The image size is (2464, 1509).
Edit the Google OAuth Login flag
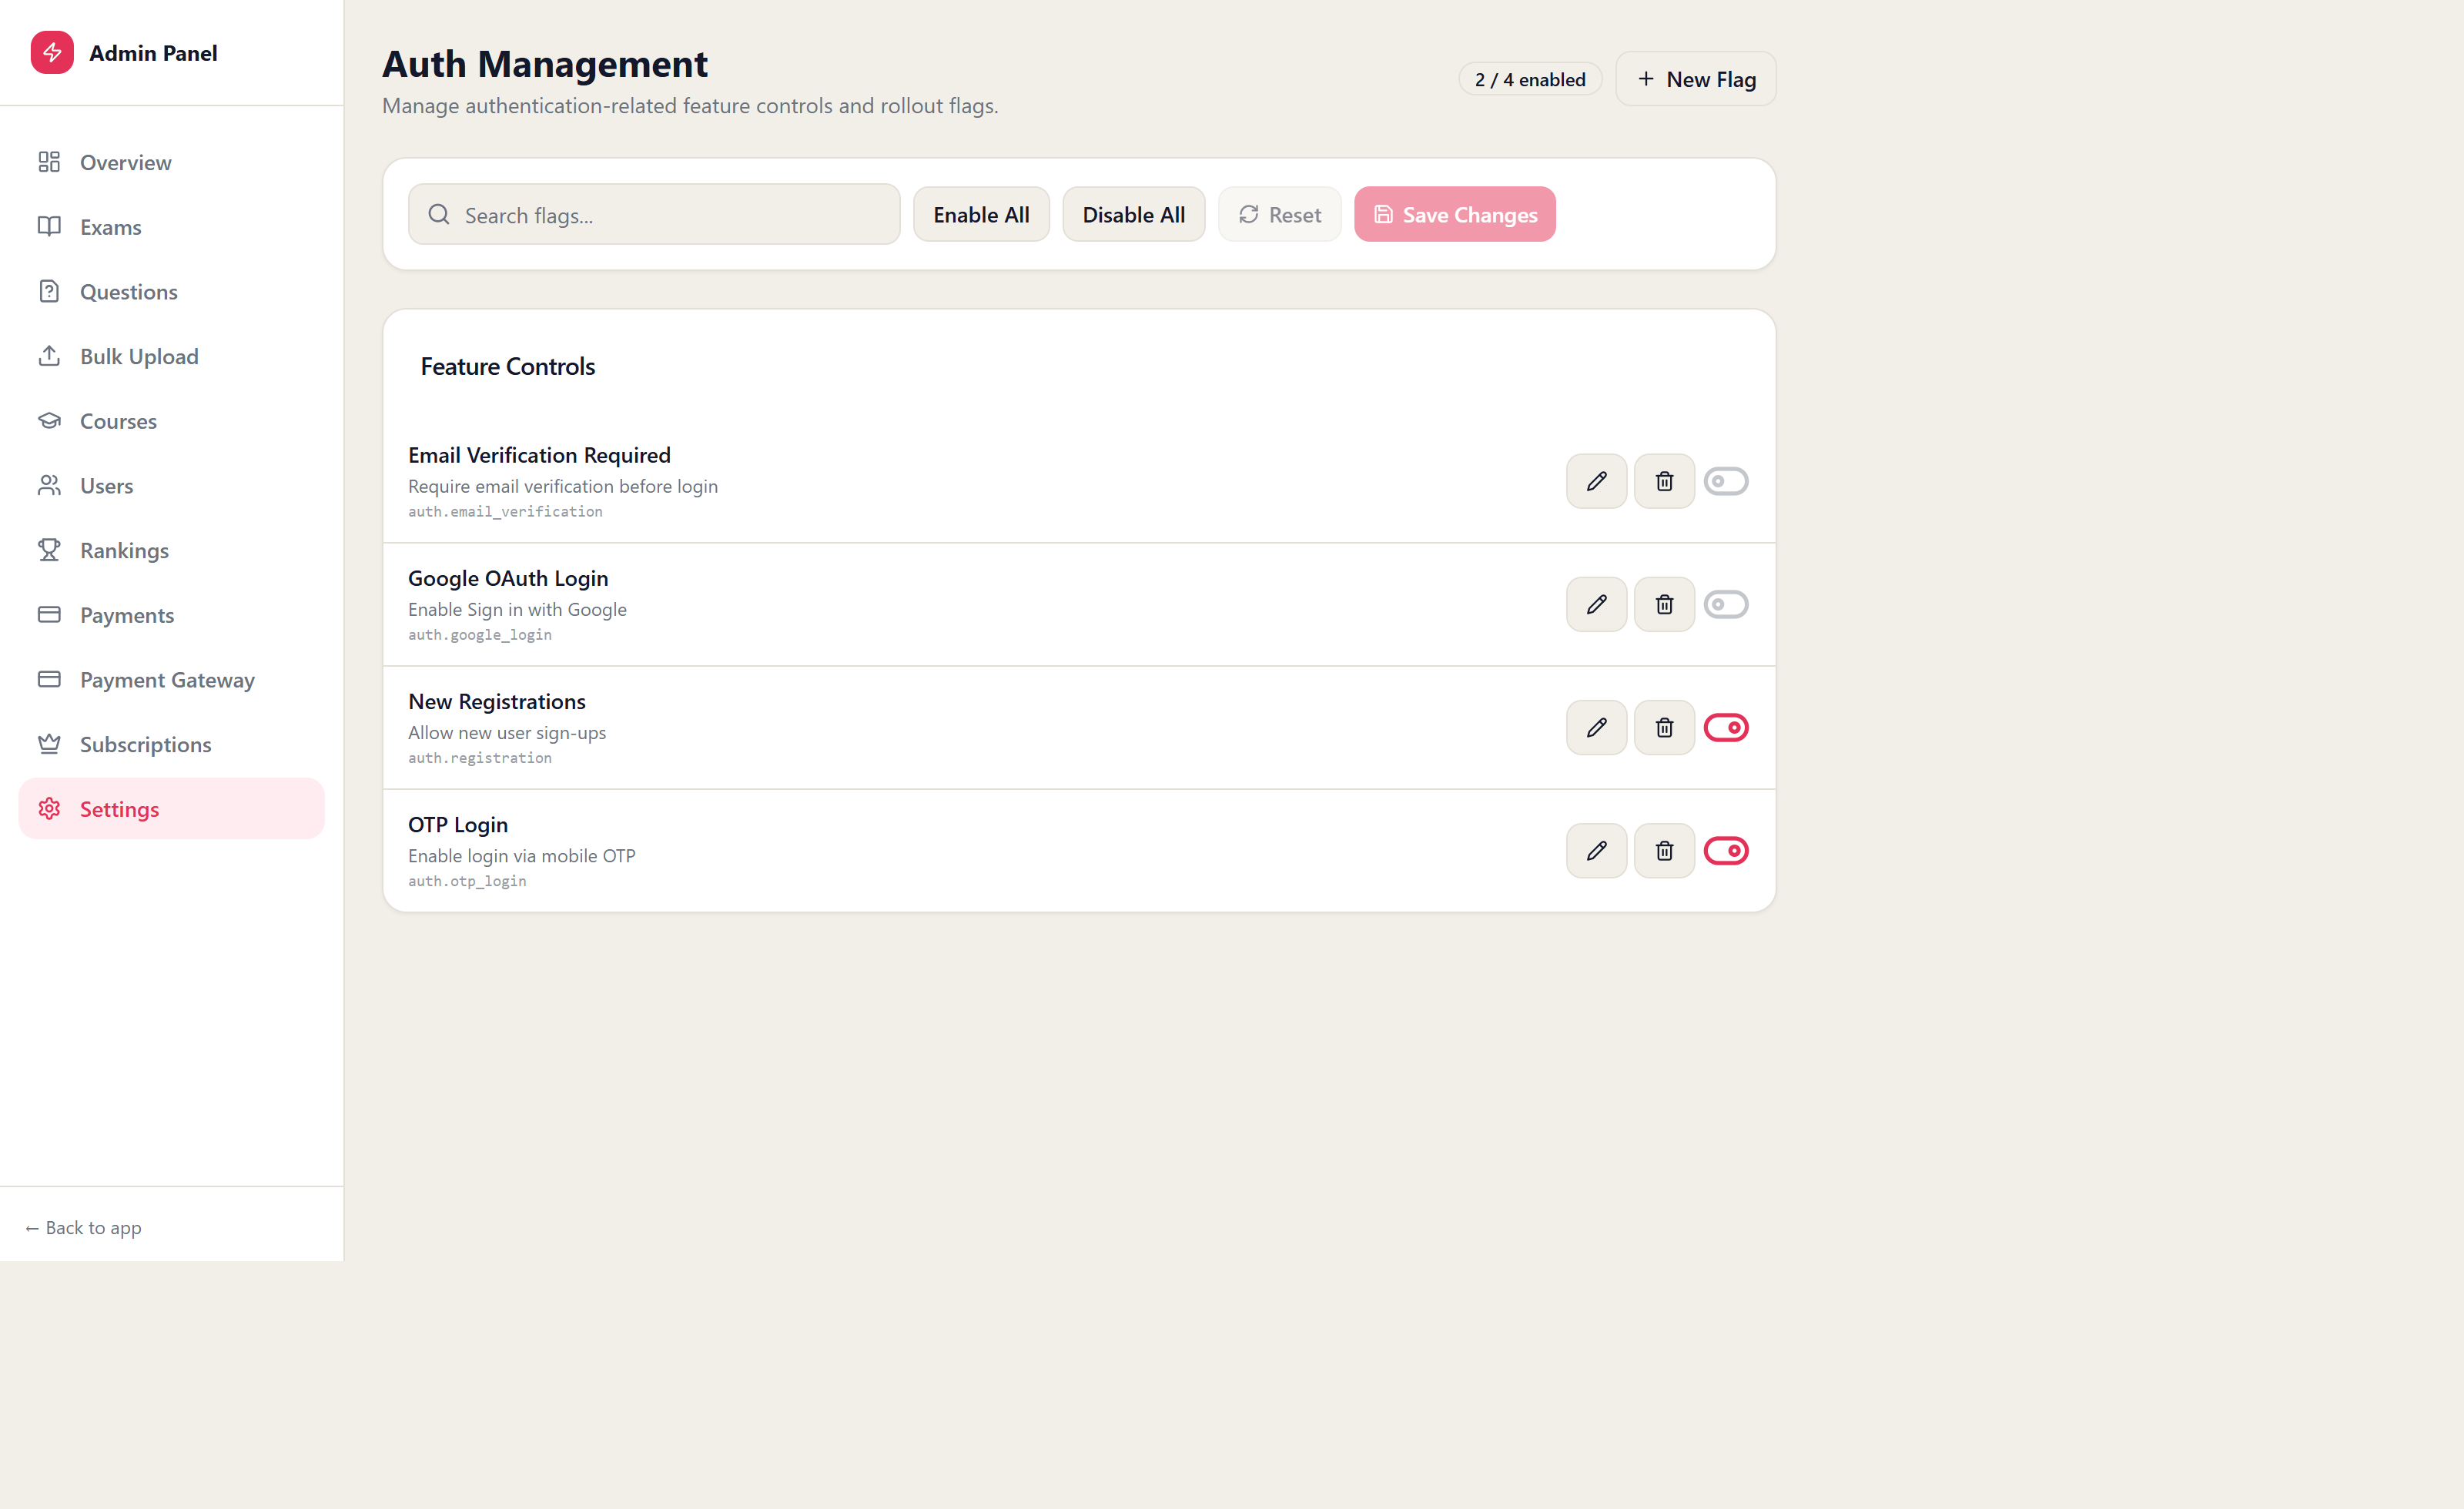coord(1596,604)
